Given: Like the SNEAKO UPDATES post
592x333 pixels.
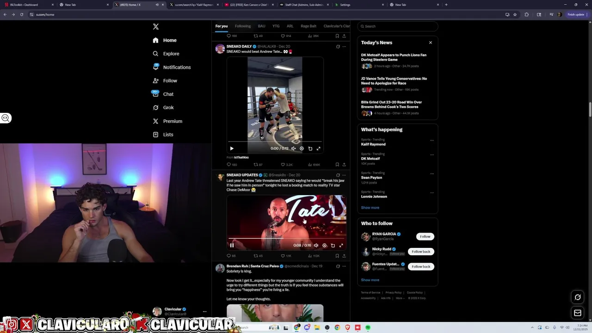Looking at the screenshot, I should tap(286, 256).
